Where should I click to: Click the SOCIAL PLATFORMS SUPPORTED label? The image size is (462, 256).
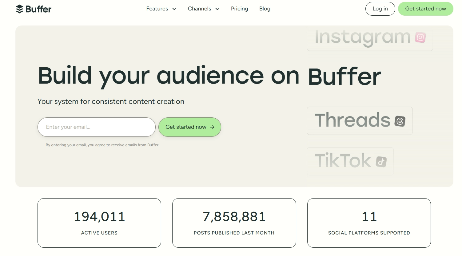[369, 233]
